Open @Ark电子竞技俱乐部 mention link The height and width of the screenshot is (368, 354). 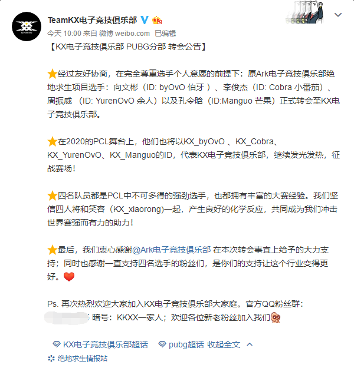tap(172, 250)
